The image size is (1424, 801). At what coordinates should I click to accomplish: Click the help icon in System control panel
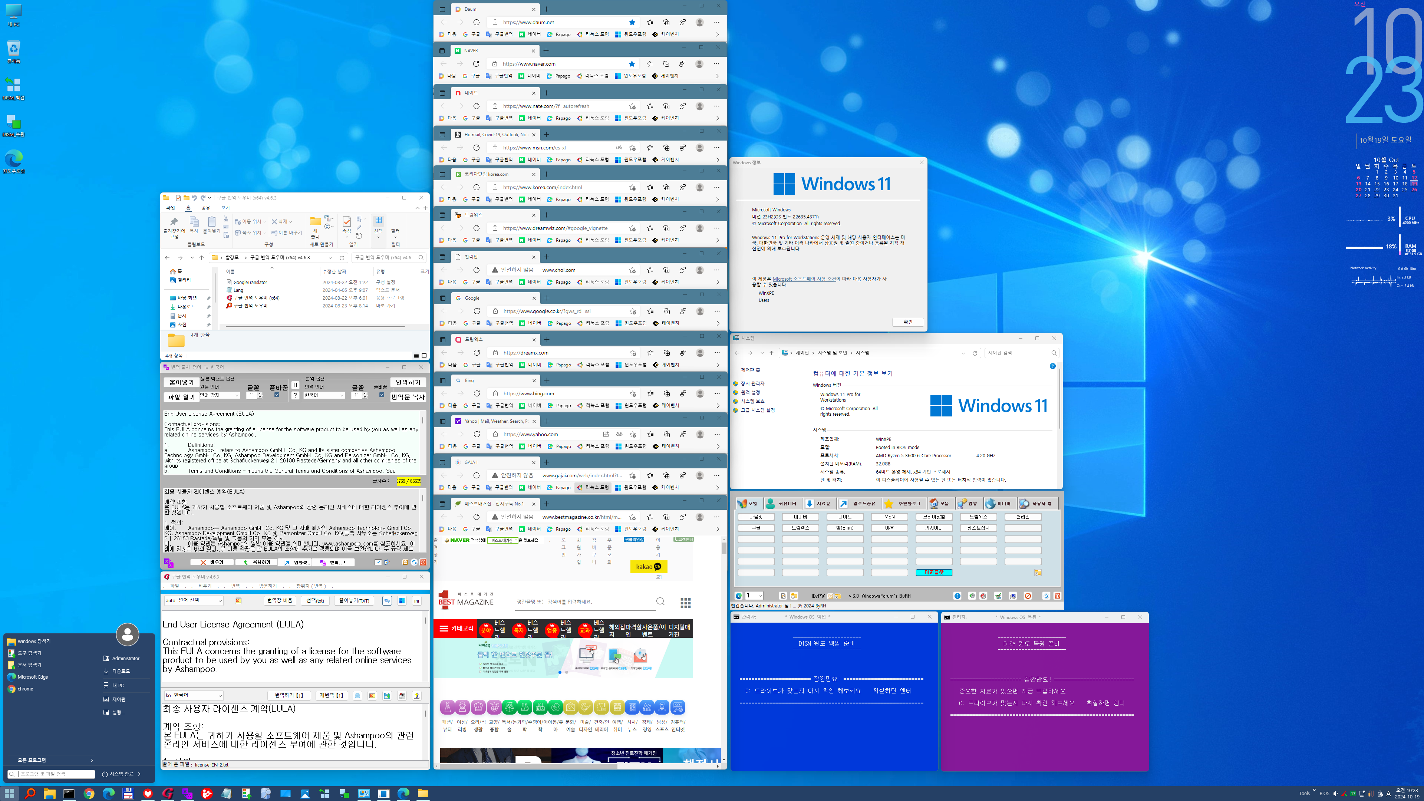(1052, 366)
